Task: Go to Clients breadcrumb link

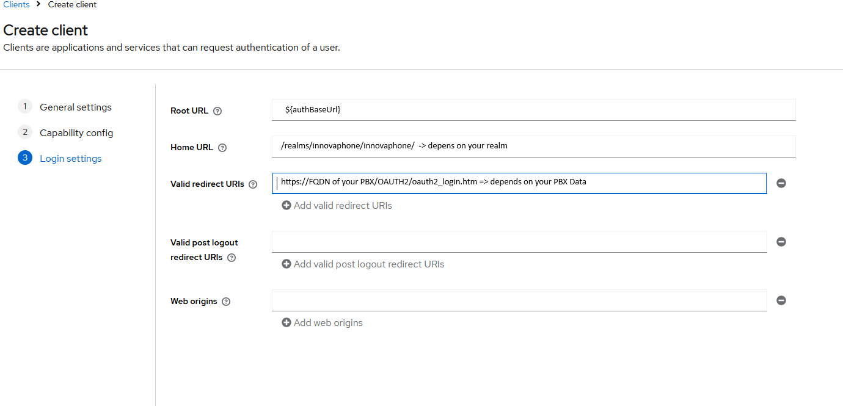Action: [16, 5]
